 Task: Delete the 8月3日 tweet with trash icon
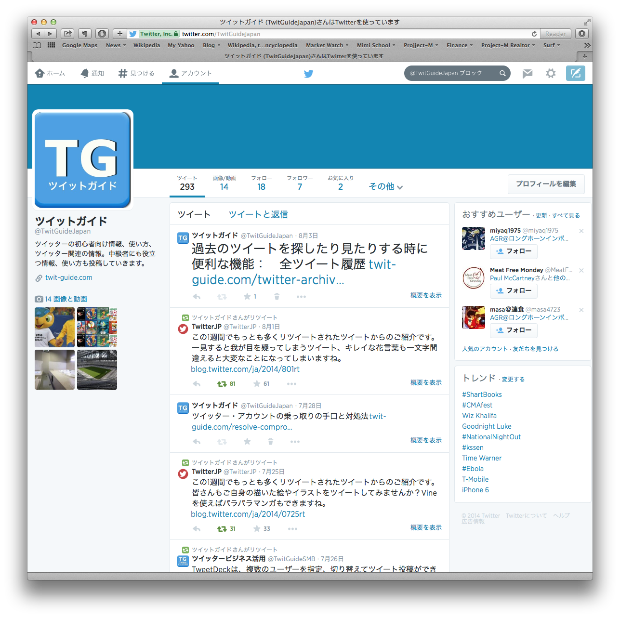click(277, 297)
